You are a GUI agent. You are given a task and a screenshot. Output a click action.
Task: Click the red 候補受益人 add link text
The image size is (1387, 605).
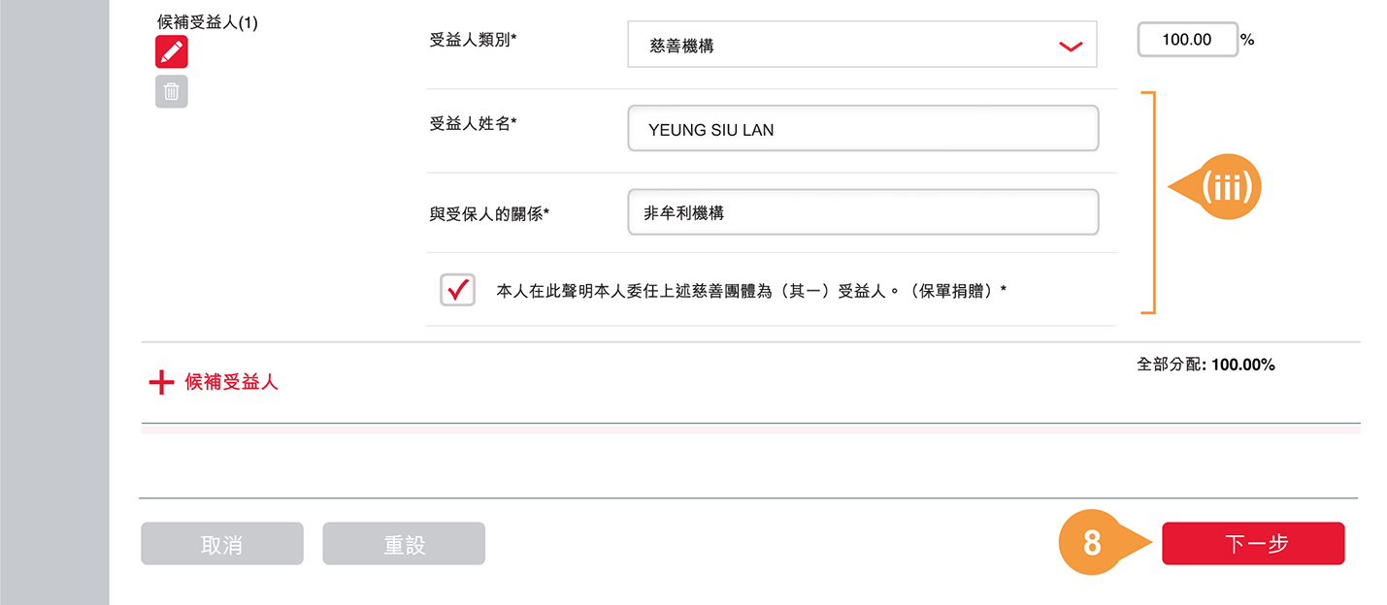click(x=231, y=382)
